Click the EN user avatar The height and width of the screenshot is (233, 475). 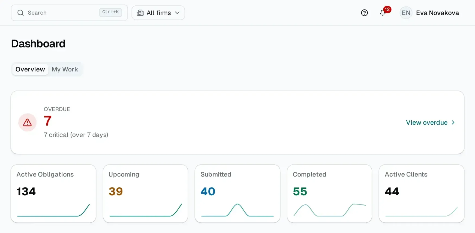pyautogui.click(x=406, y=13)
